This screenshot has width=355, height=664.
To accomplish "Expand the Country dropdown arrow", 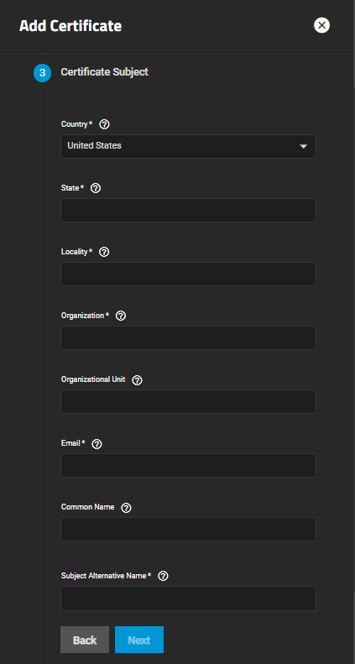I will click(x=303, y=147).
